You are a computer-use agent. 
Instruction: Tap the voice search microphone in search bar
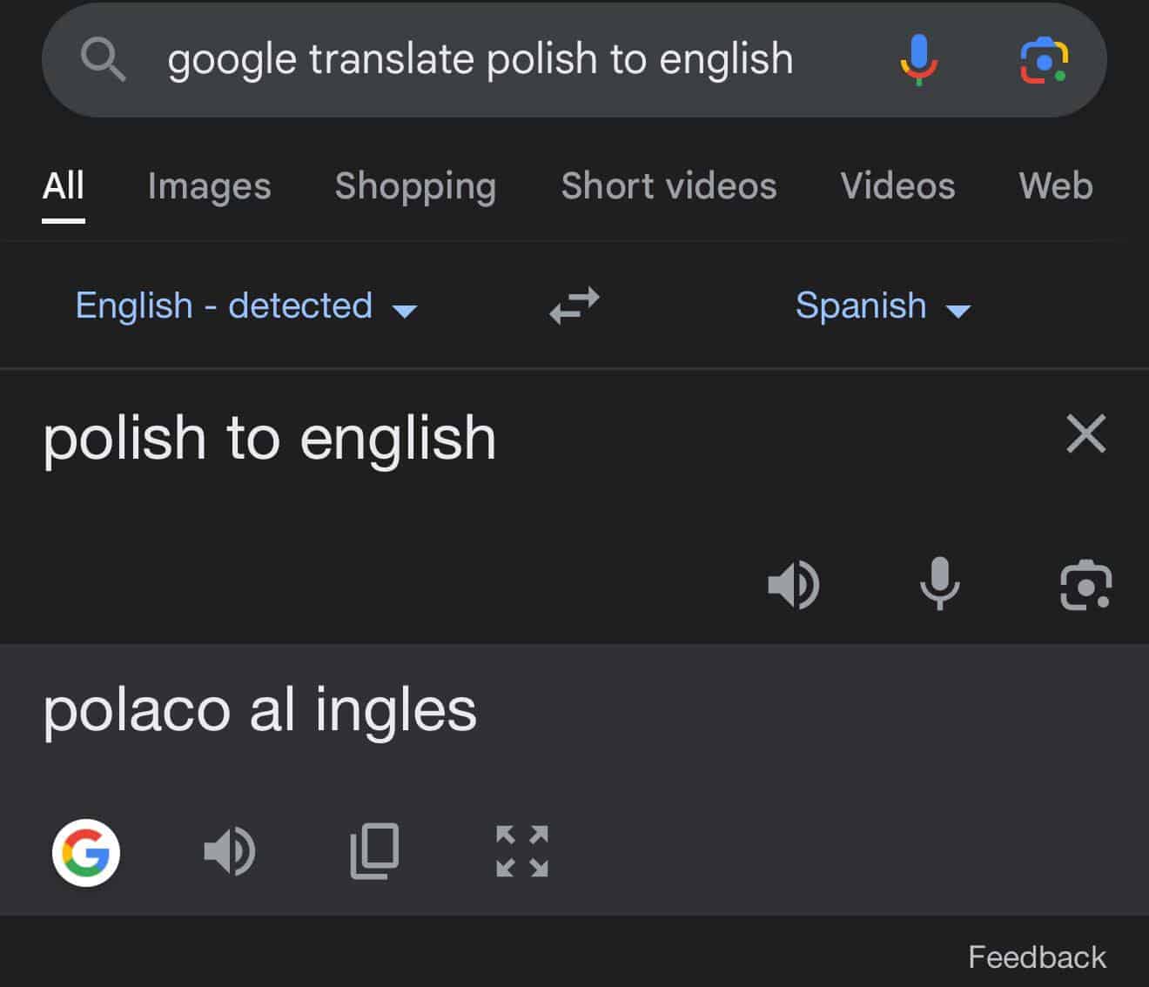click(918, 60)
